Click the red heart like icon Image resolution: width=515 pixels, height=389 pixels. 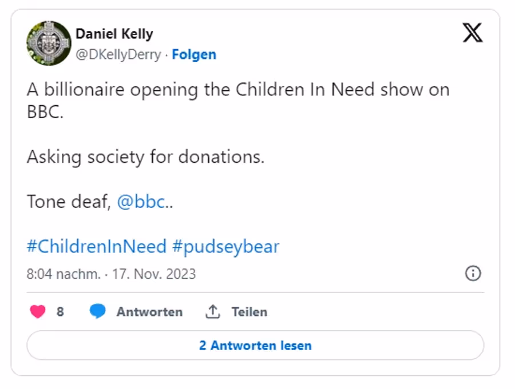coord(38,311)
